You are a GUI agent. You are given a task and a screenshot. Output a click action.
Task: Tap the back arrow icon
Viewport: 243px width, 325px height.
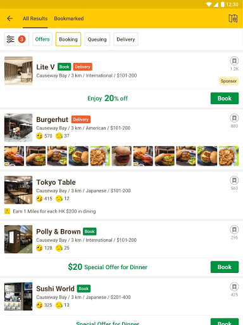(x=9, y=18)
